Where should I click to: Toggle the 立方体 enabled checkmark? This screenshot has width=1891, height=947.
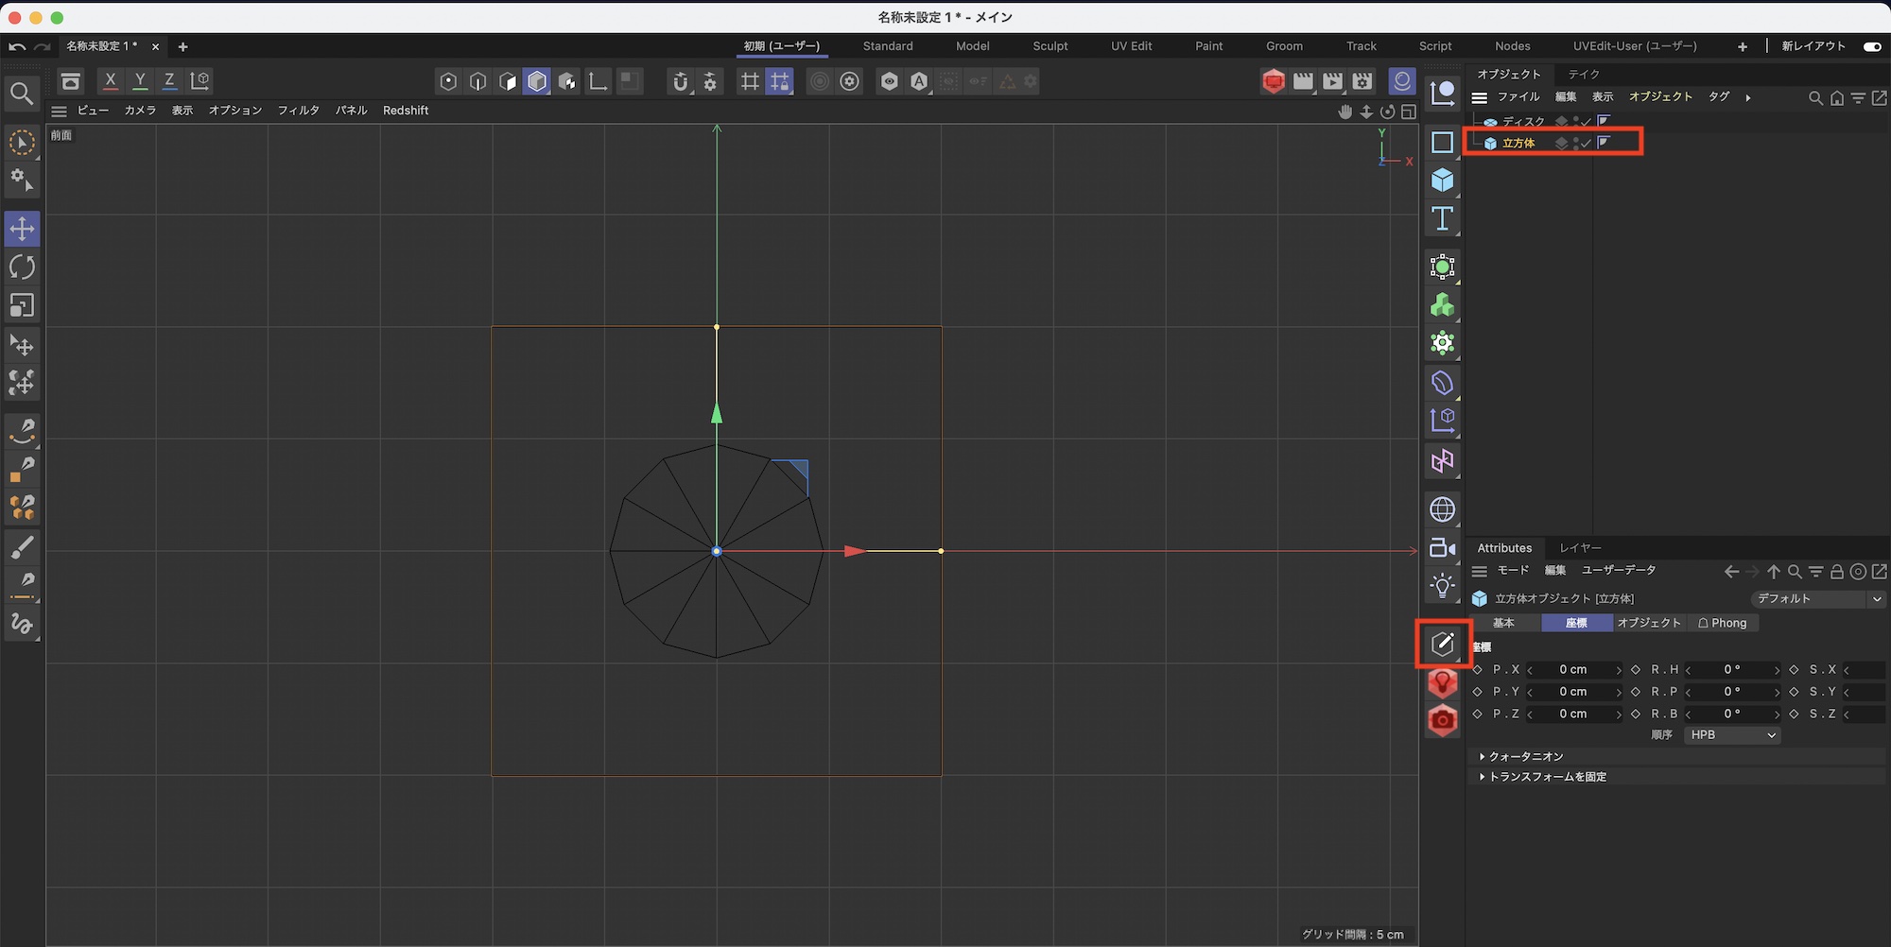(1586, 144)
